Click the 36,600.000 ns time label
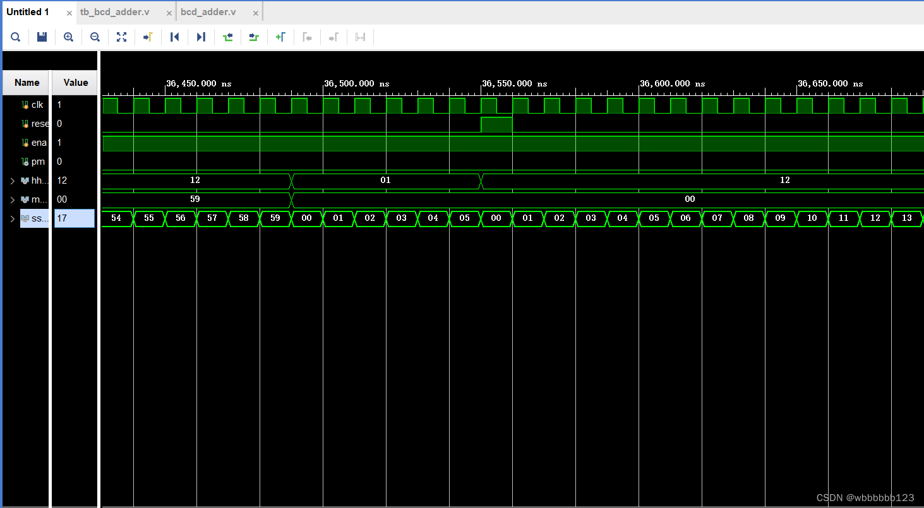Viewport: 924px width, 508px height. click(x=673, y=83)
